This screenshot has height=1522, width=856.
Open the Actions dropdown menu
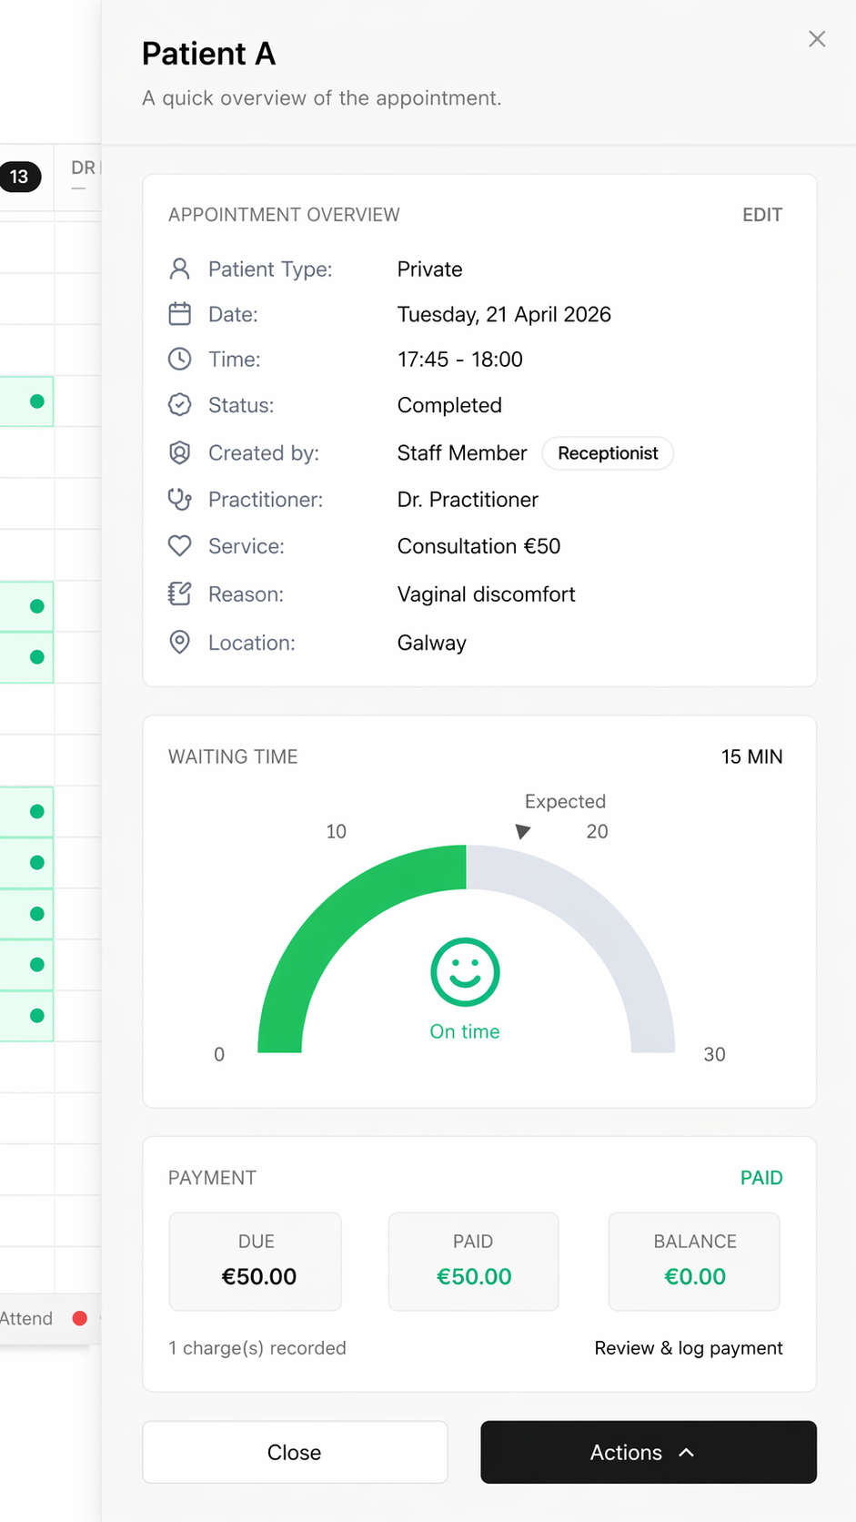tap(648, 1452)
